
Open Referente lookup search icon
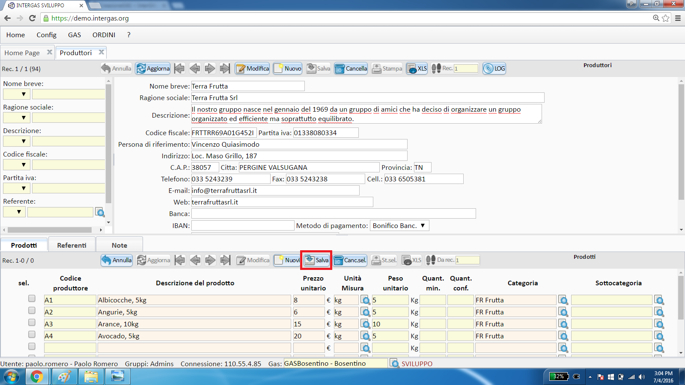coord(100,212)
